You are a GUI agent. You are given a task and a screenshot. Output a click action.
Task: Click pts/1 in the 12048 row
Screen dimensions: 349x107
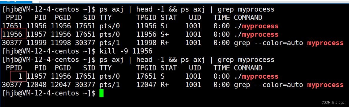point(110,85)
